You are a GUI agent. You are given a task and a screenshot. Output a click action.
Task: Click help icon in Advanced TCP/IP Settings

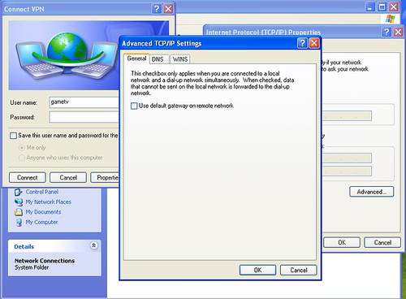pos(302,43)
